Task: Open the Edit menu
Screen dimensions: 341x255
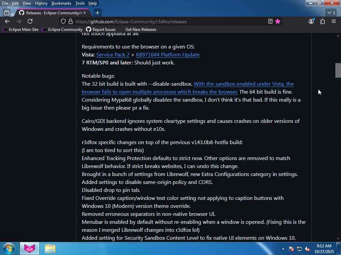Action: [15, 3]
